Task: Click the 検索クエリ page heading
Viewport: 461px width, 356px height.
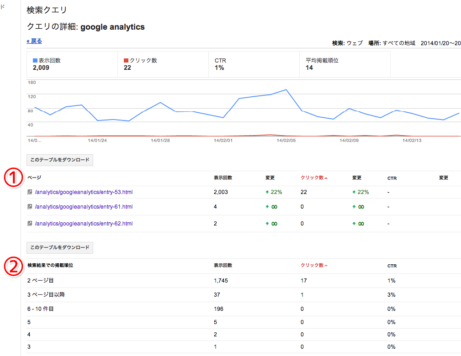Action: click(47, 10)
